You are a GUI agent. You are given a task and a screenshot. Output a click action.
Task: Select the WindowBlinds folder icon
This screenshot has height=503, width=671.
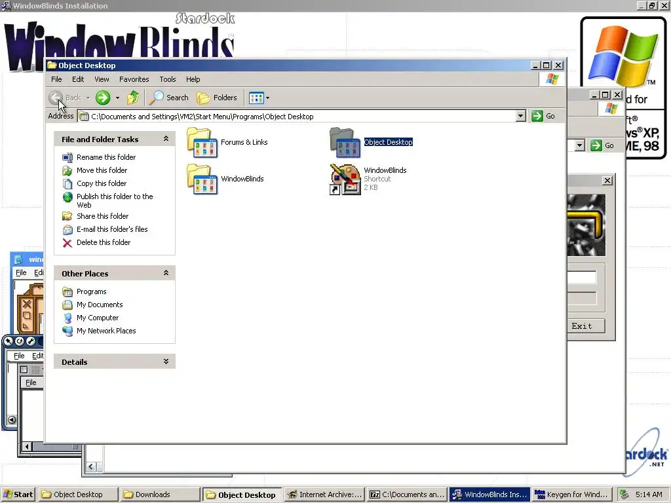point(202,179)
